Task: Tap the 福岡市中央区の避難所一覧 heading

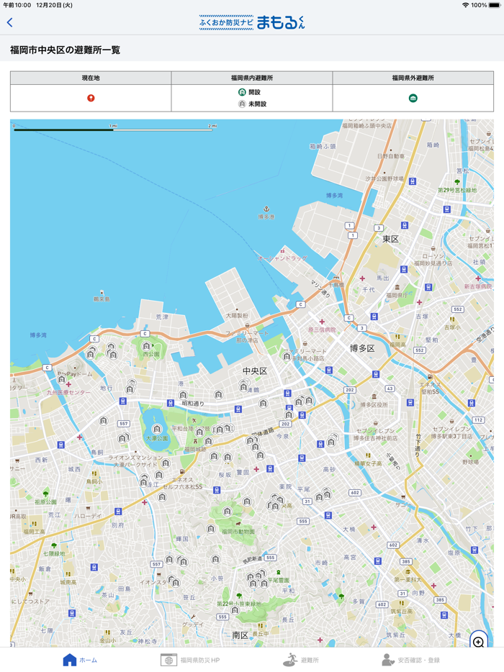Action: tap(66, 50)
